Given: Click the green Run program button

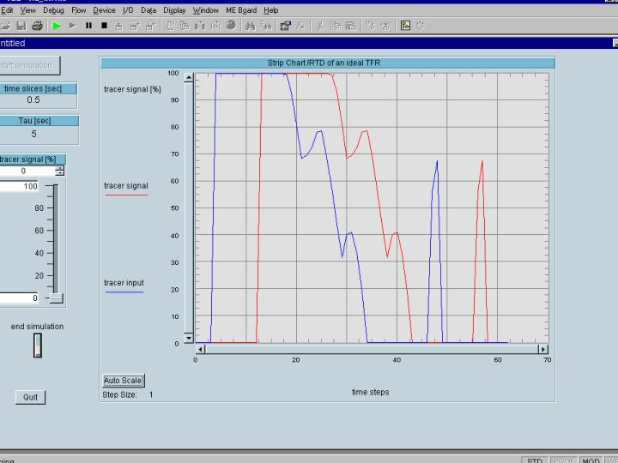Looking at the screenshot, I should coord(58,26).
